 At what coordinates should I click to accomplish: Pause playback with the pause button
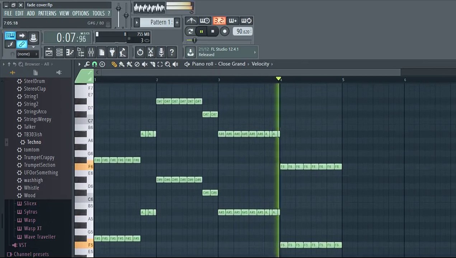(x=202, y=32)
